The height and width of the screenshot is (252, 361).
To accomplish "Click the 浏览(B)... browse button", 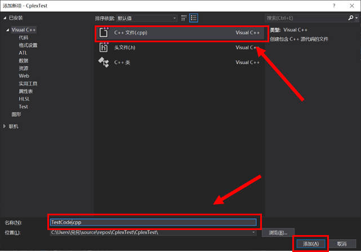I will [x=278, y=233].
